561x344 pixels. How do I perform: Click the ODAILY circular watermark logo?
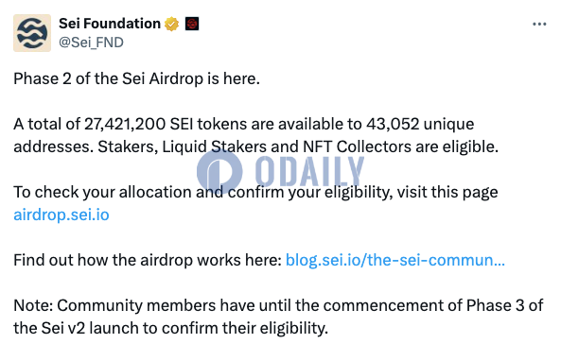point(219,172)
